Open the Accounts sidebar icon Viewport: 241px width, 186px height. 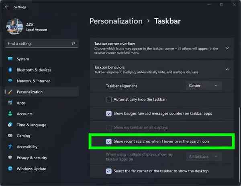pos(10,114)
